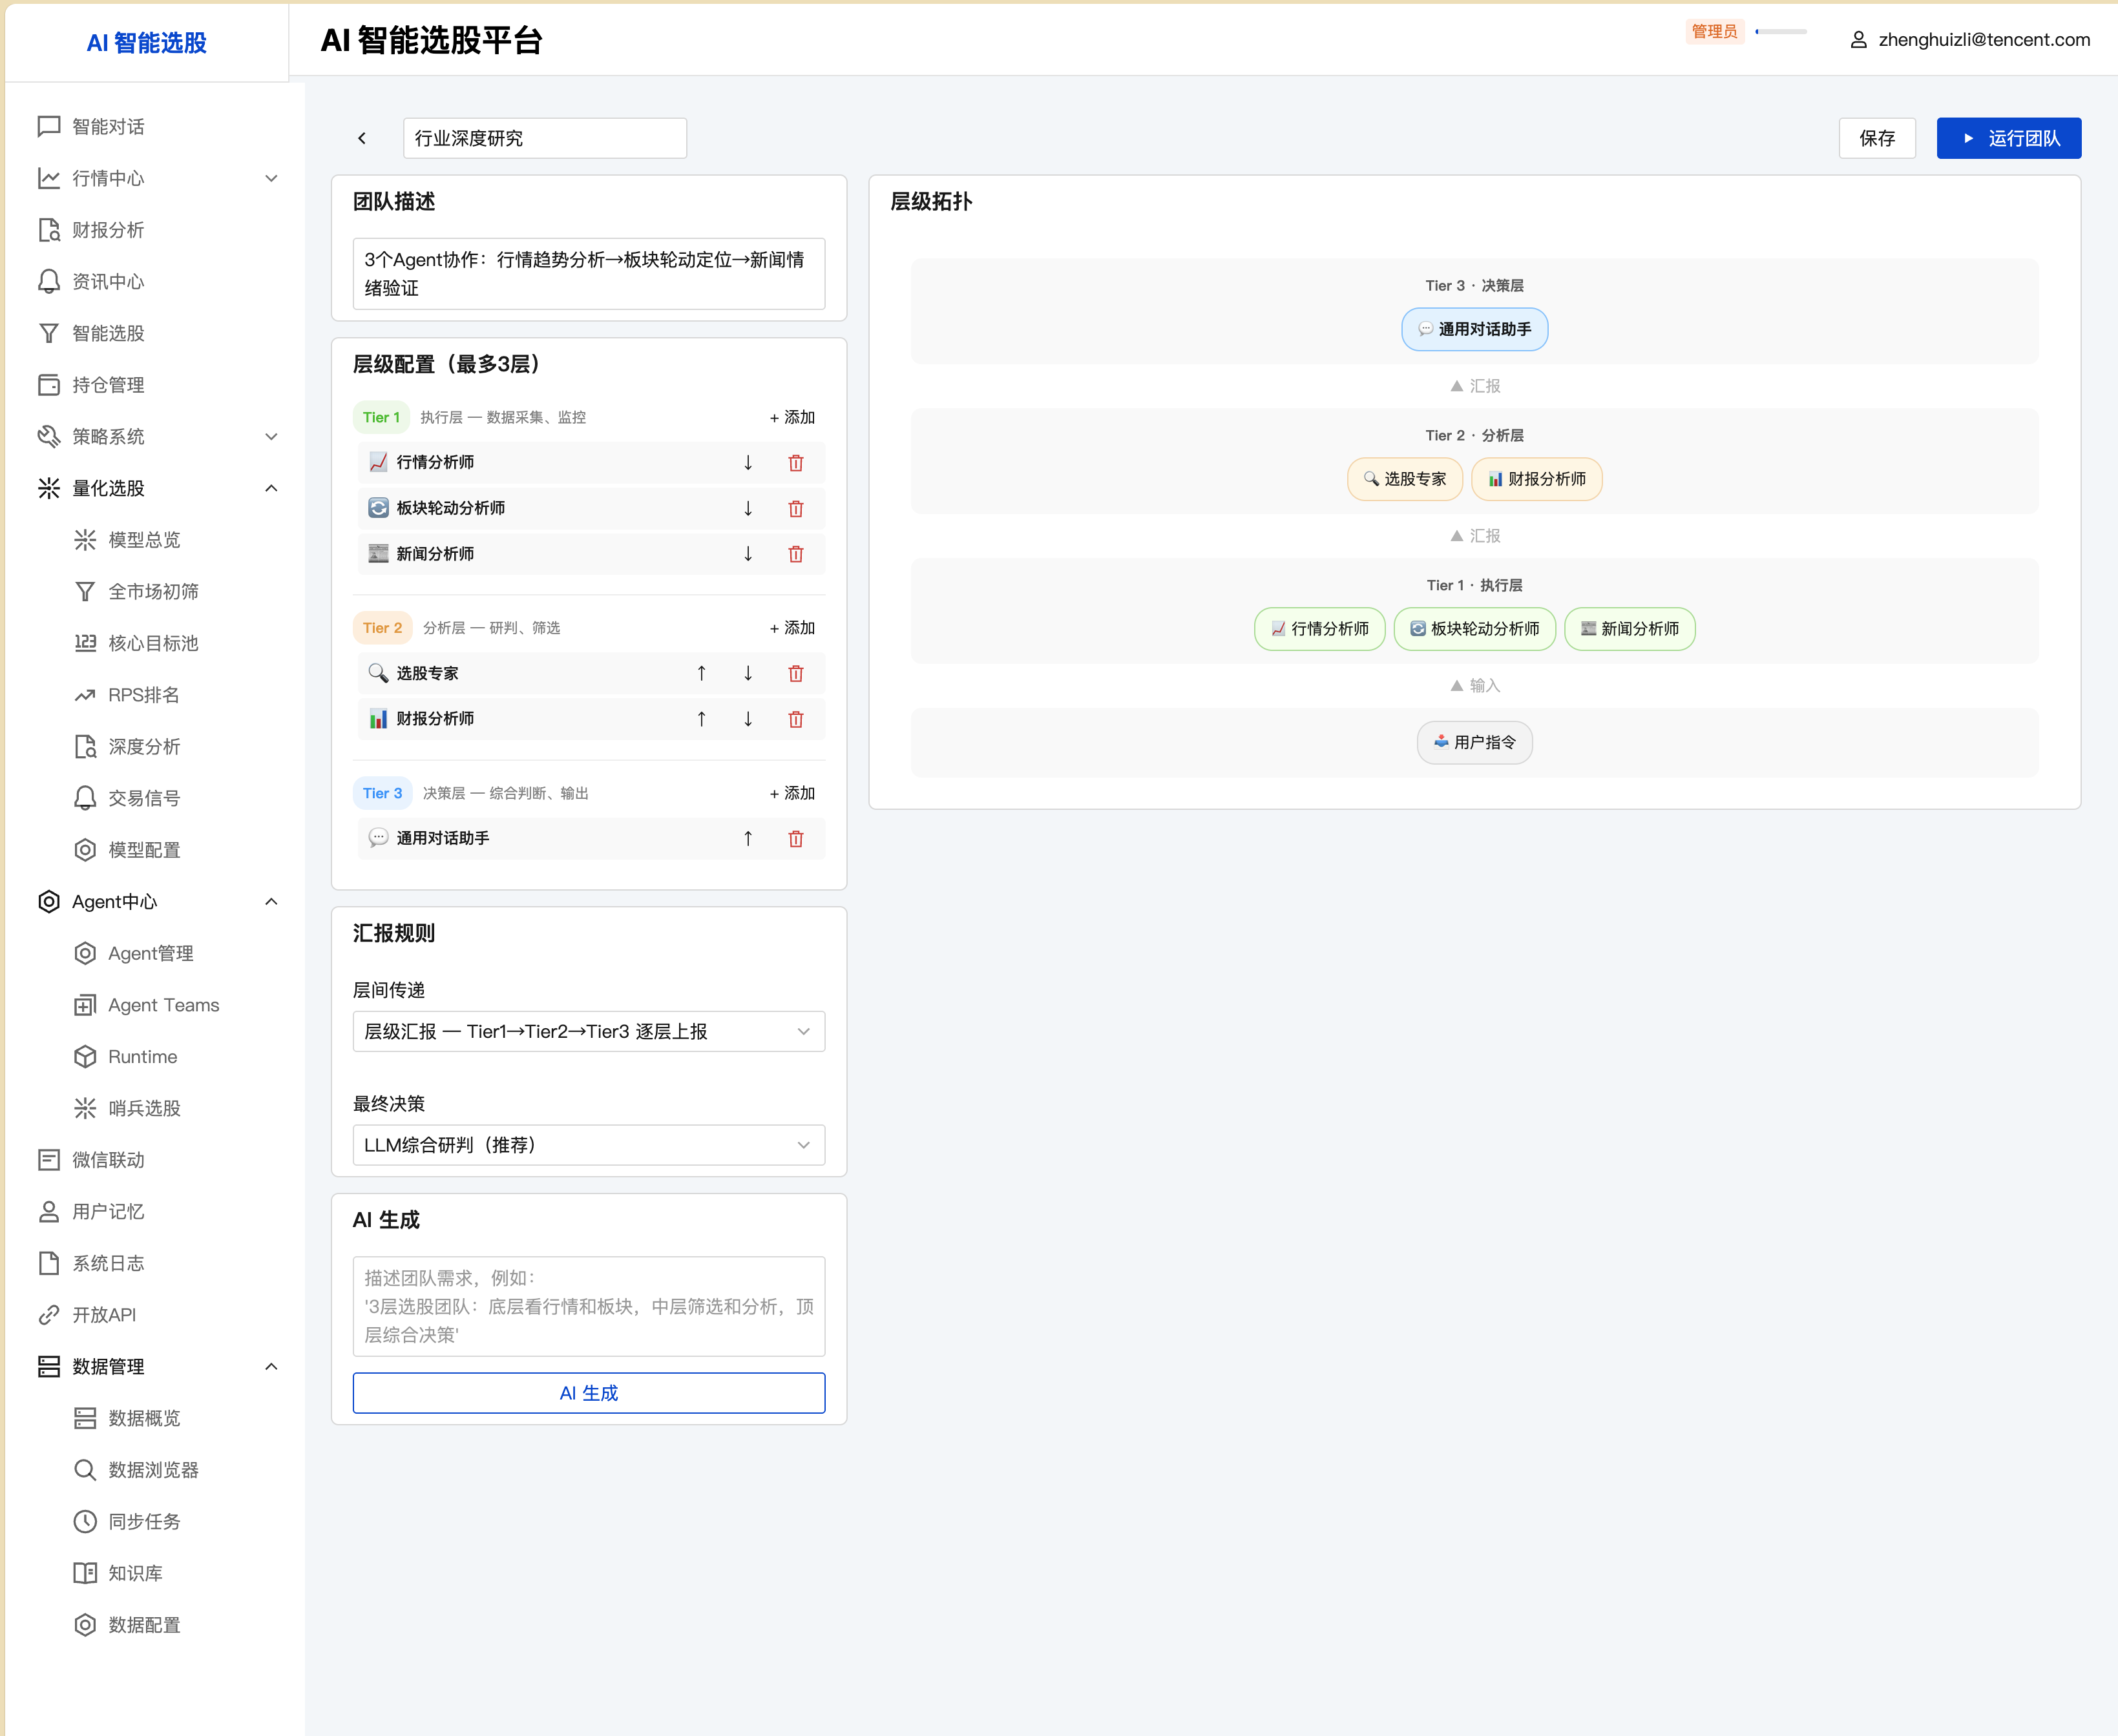The height and width of the screenshot is (1736, 2118).
Task: Click the 保存 button
Action: (1877, 138)
